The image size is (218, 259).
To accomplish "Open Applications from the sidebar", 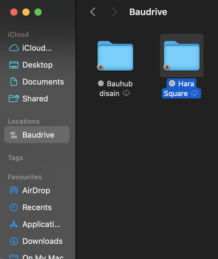I will pos(41,224).
